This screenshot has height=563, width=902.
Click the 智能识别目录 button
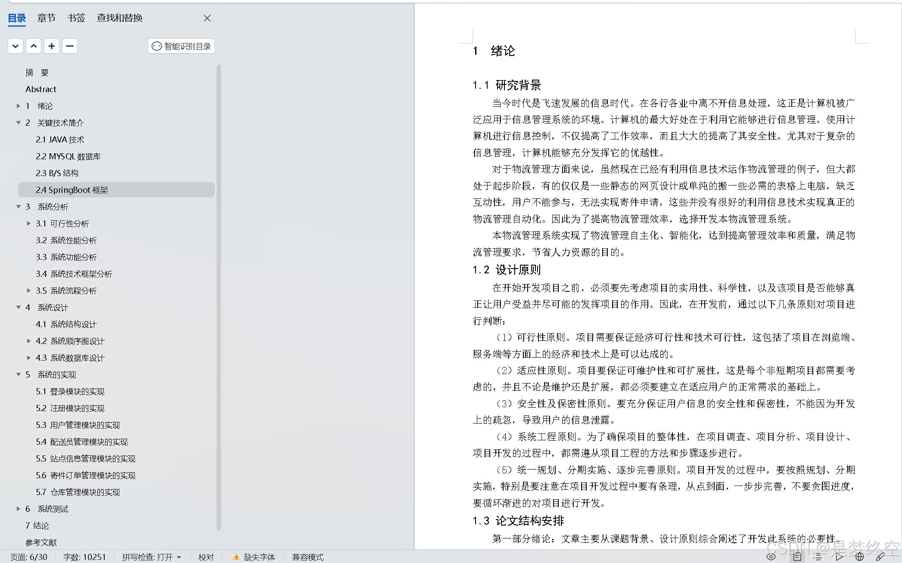[x=181, y=46]
